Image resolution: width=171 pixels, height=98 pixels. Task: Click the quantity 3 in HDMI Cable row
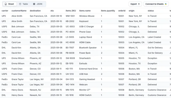click(x=102, y=42)
